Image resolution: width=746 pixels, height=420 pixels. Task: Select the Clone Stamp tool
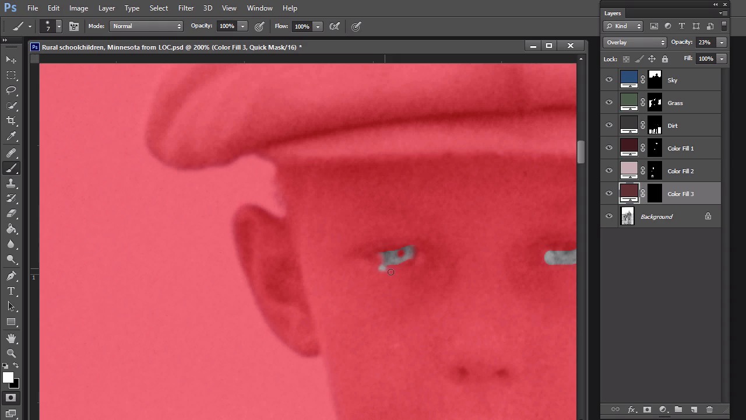coord(11,183)
